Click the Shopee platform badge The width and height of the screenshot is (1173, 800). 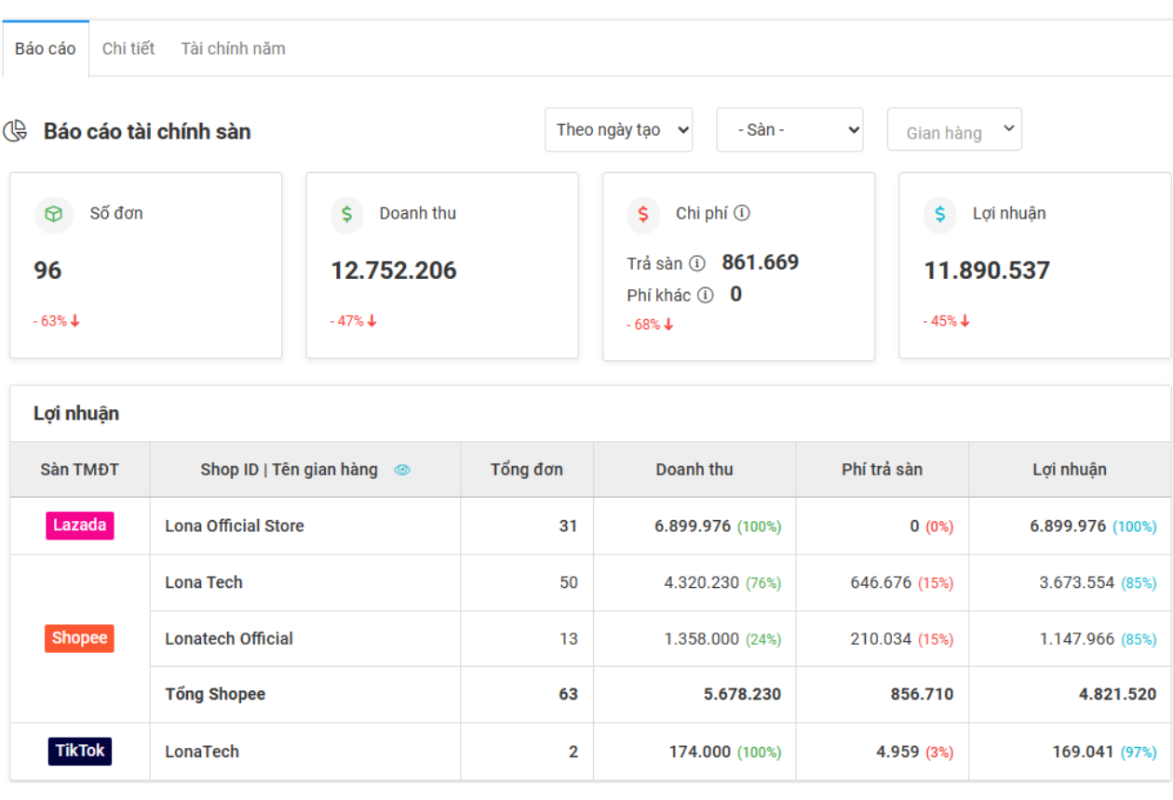point(80,638)
